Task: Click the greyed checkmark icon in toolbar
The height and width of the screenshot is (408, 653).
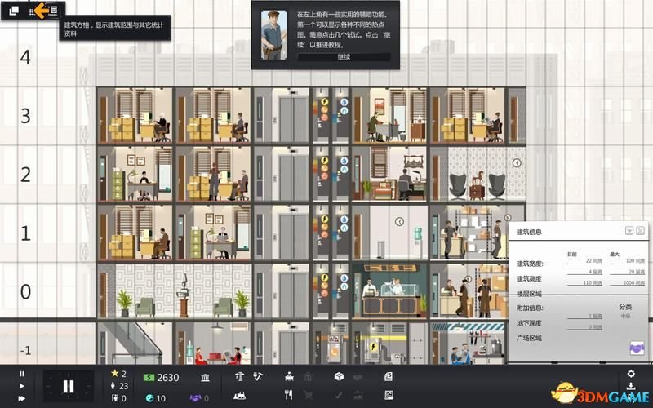Action: coord(339,395)
